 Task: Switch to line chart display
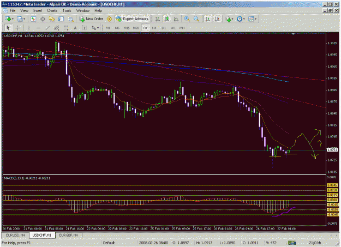click(176, 19)
